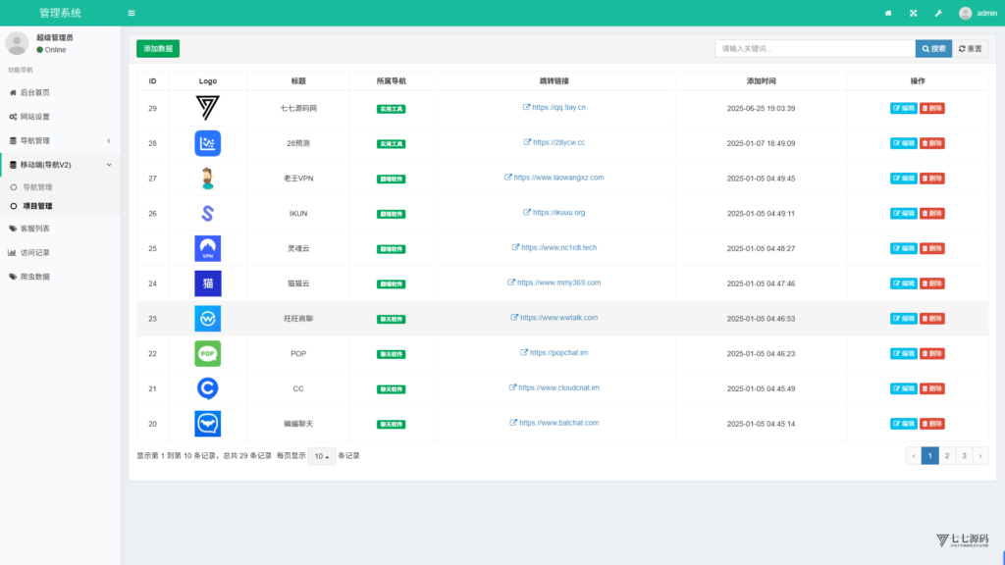Click the 添加数据 button
The width and height of the screenshot is (1005, 565).
pyautogui.click(x=158, y=49)
